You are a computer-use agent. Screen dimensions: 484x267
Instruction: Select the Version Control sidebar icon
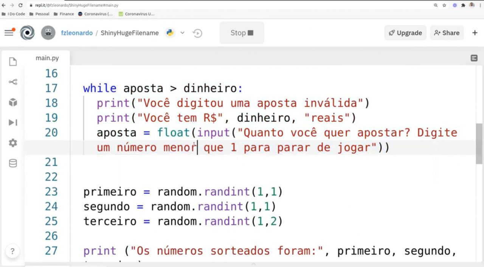[12, 82]
